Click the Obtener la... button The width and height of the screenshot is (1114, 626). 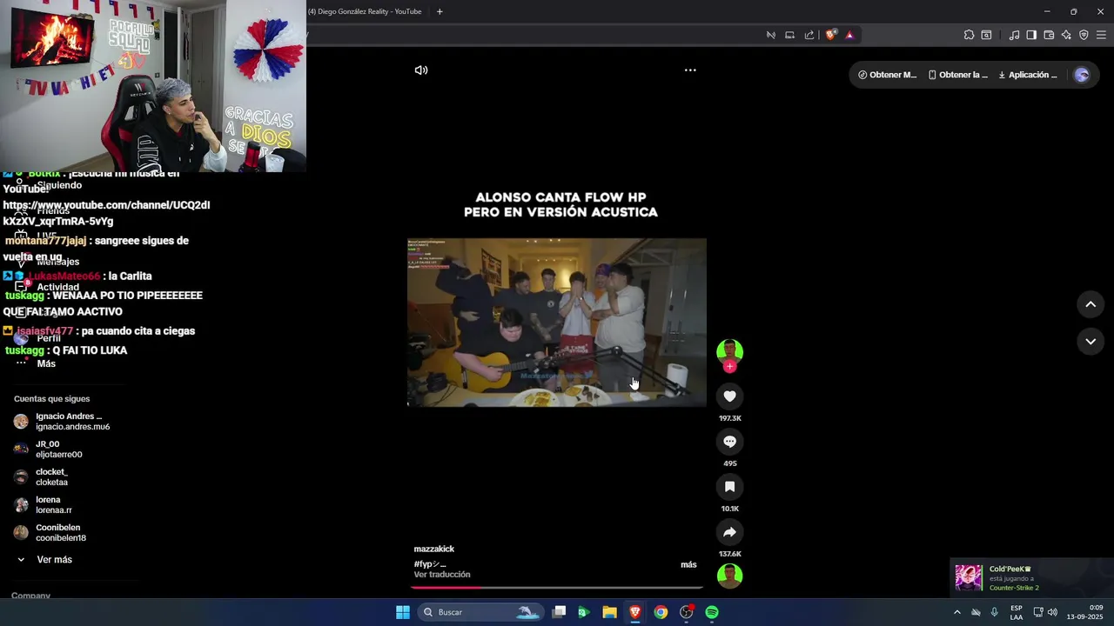957,75
